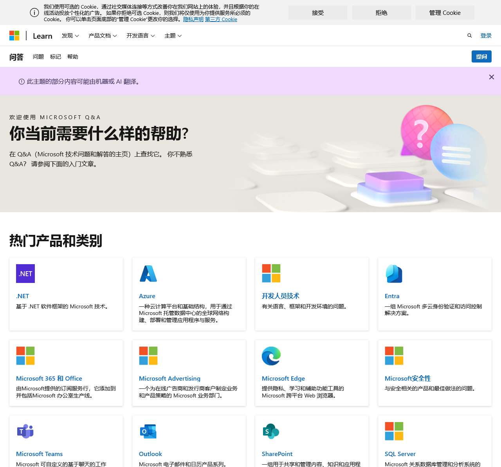Image resolution: width=501 pixels, height=467 pixels.
Task: Click the speech bubbles hero illustration
Action: pos(443,143)
